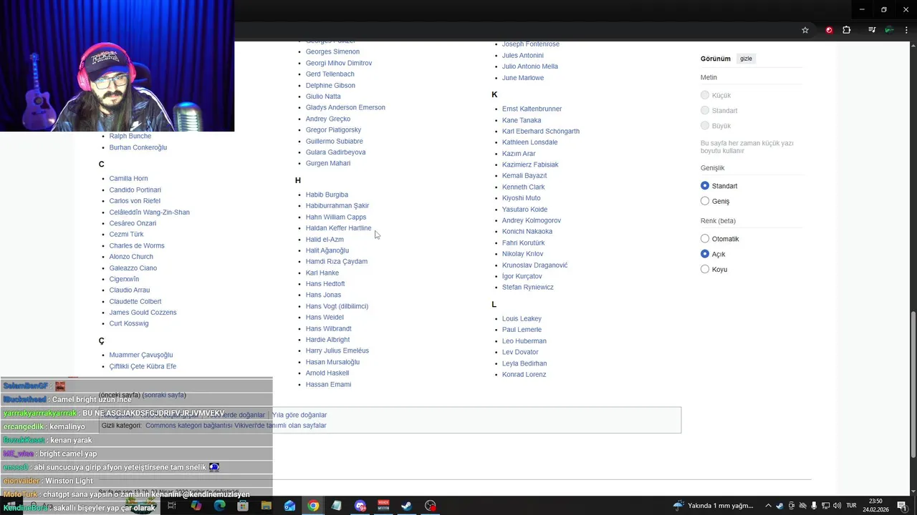
Task: Open the notification center icon
Action: 902,506
